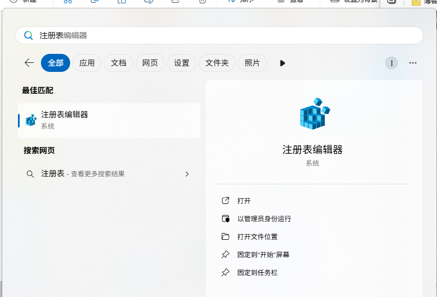The height and width of the screenshot is (297, 437).
Task: Switch to the 照片 filter tab
Action: click(252, 63)
